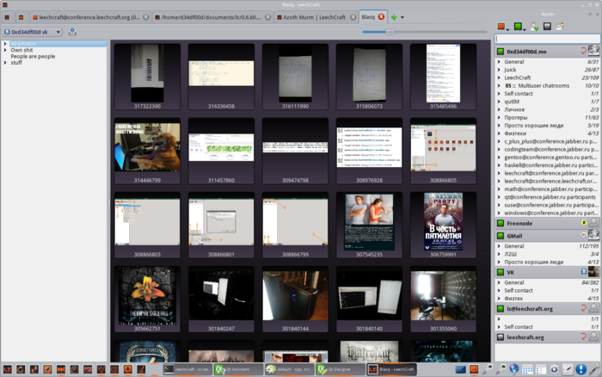Image resolution: width=602 pixels, height=377 pixels.
Task: Open the green status selector dropdown
Action: point(519,27)
